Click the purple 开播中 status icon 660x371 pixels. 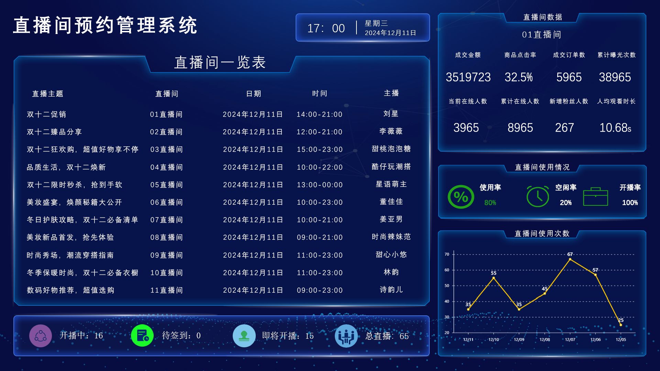click(41, 336)
